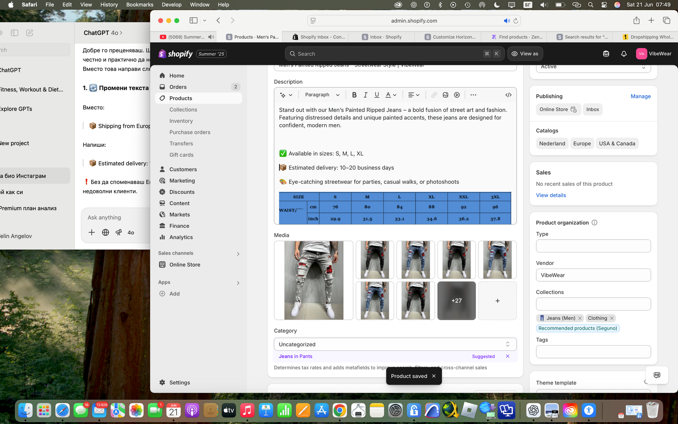
Task: Mute audio on the YouTube Summer tab
Action: pyautogui.click(x=211, y=37)
